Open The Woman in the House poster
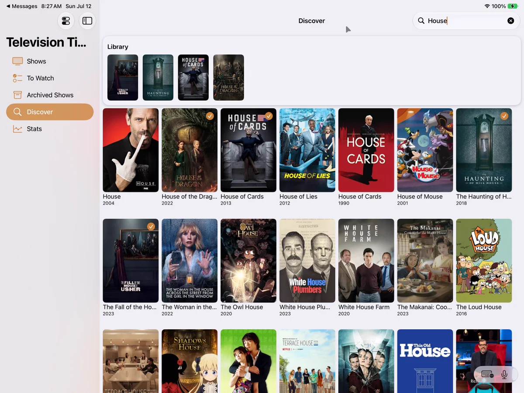This screenshot has height=393, width=524. tap(190, 261)
